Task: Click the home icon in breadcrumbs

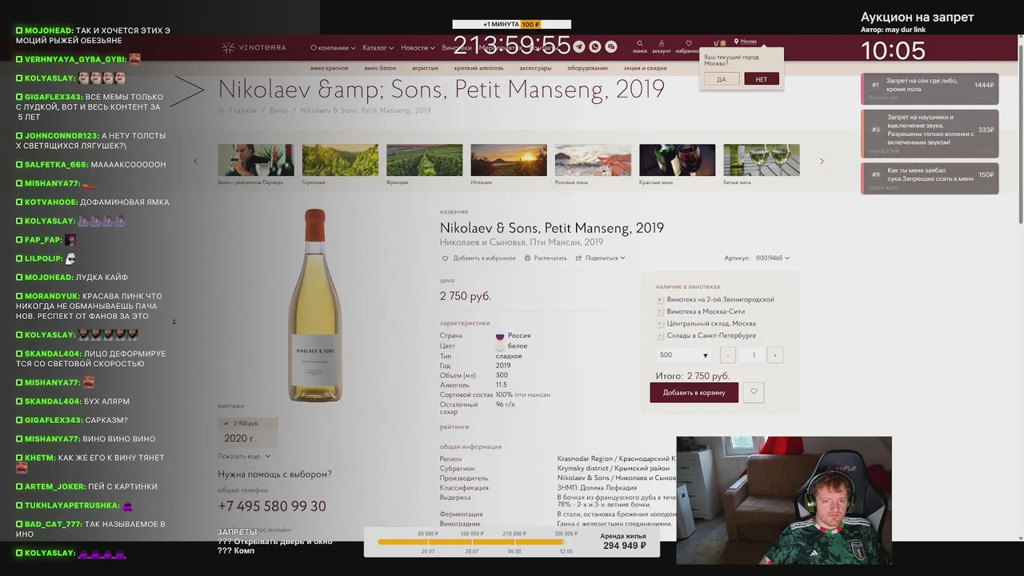Action: (x=221, y=110)
